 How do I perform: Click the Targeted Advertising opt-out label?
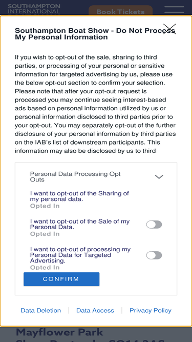[x=80, y=255]
